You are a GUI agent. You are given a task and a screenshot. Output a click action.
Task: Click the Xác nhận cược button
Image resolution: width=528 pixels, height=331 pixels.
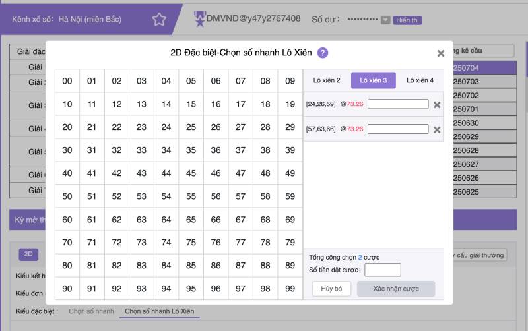coord(396,289)
